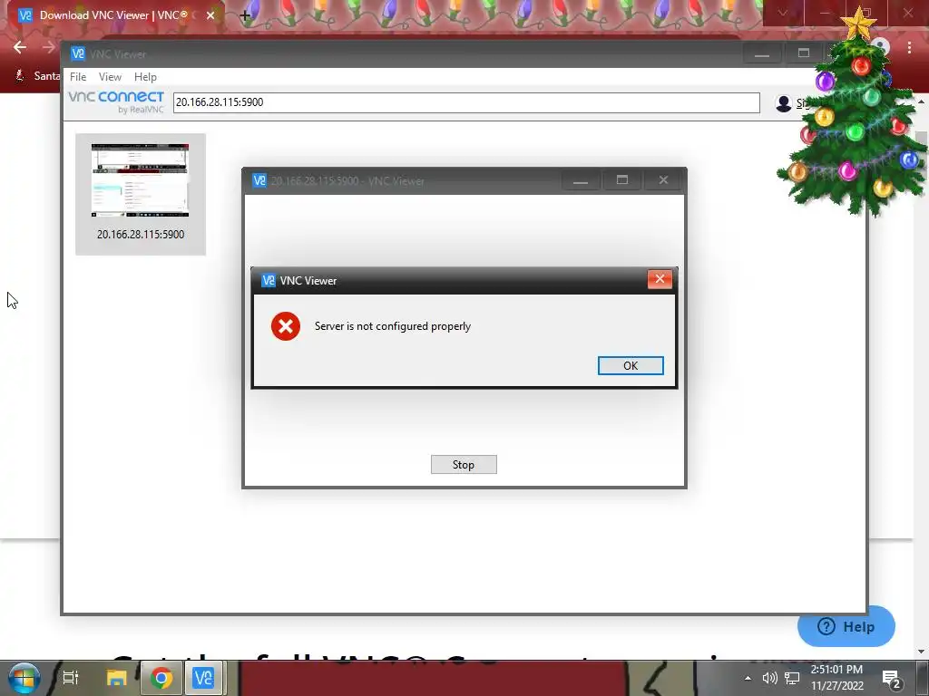
Task: Close the error dialog with the red X
Action: 660,279
